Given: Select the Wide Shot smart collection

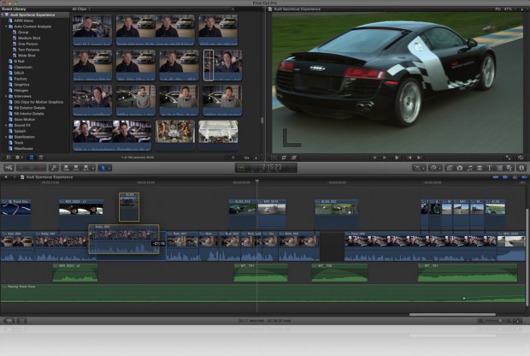Looking at the screenshot, I should click(x=26, y=56).
